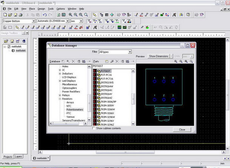Open the Place menu
The width and height of the screenshot is (230, 168).
click(32, 9)
